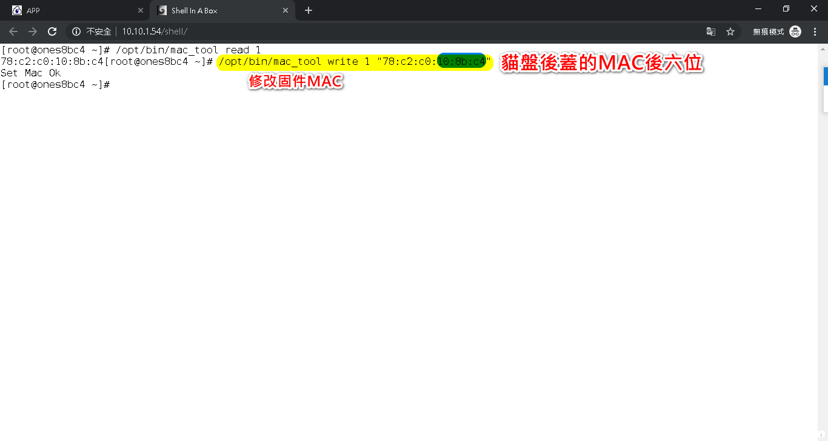Minimize the browser window
This screenshot has width=828, height=441.
coord(758,8)
